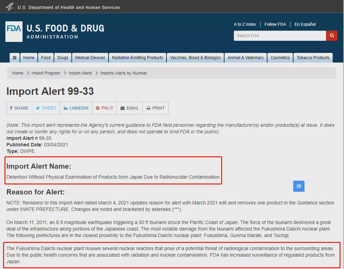
Task: Select the Radiation-Emitting Products tab
Action: [x=137, y=58]
